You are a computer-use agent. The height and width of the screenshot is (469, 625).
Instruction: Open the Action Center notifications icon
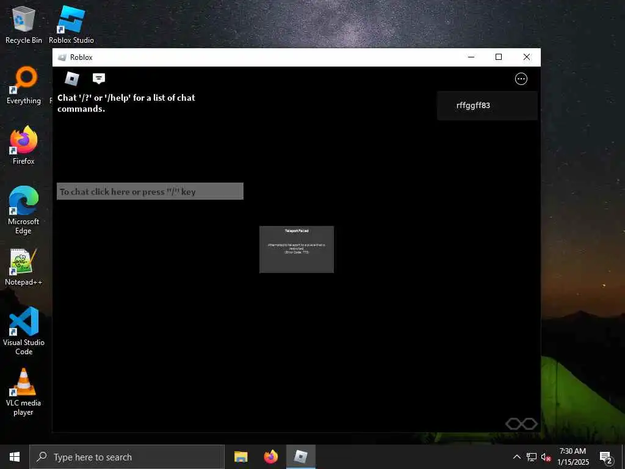tap(605, 457)
